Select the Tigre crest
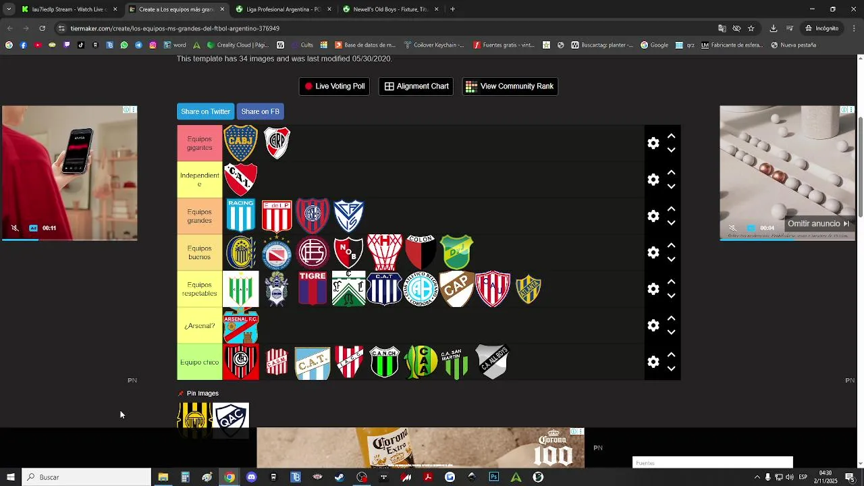This screenshot has height=486, width=864. tap(313, 289)
